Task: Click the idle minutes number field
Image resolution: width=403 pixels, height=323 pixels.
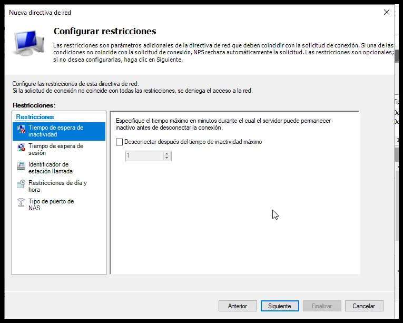Action: [144, 156]
